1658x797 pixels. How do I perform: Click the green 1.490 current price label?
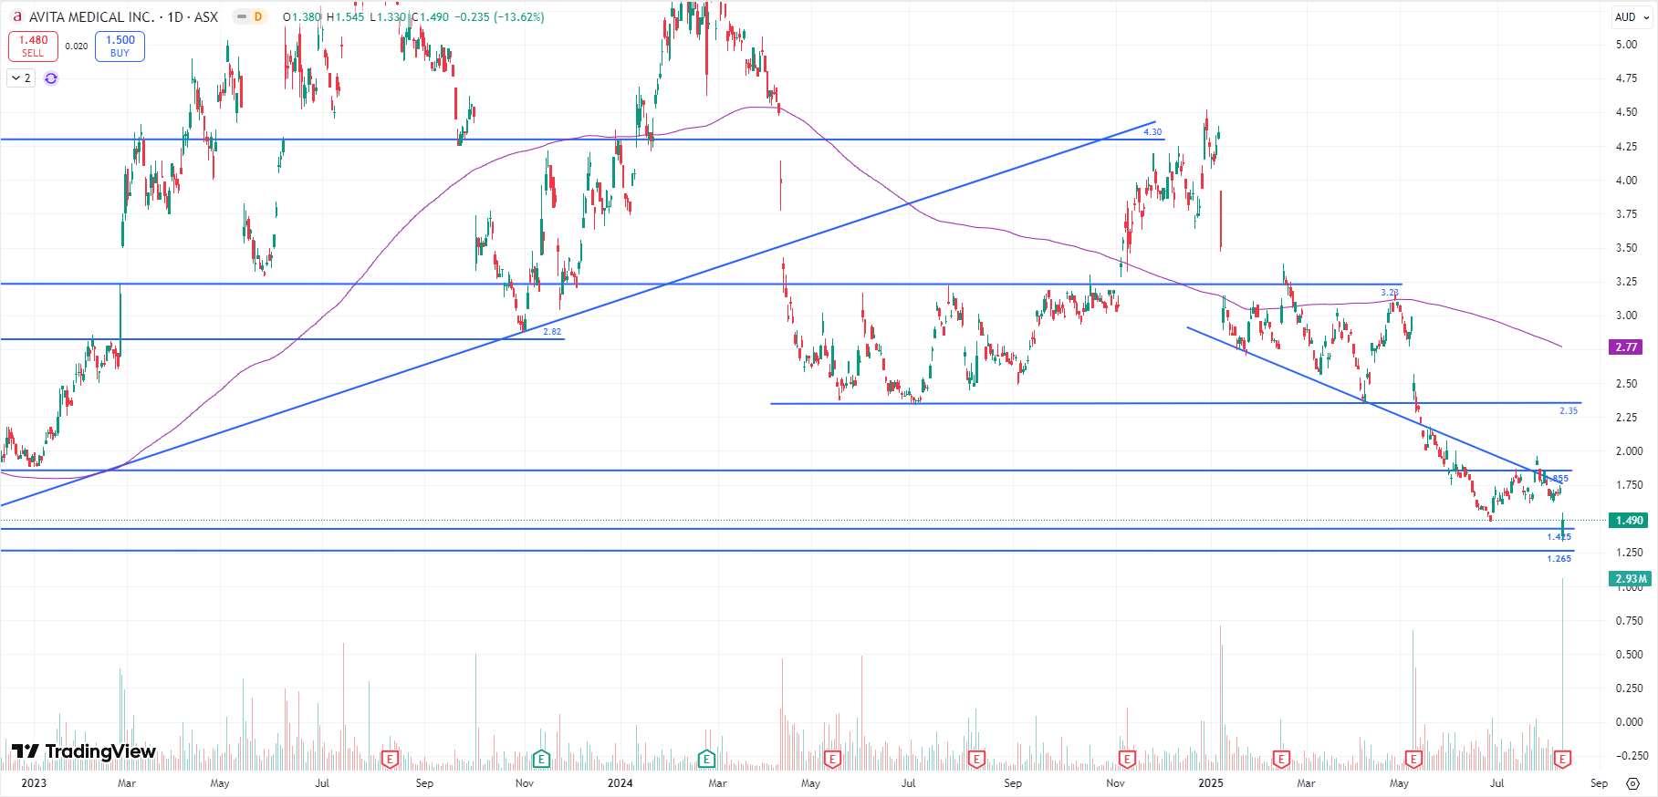point(1629,521)
